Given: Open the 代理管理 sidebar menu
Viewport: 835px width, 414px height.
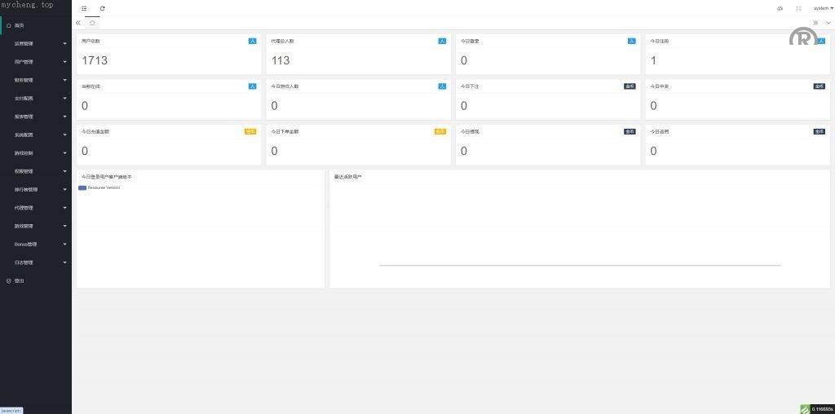Looking at the screenshot, I should coord(36,208).
